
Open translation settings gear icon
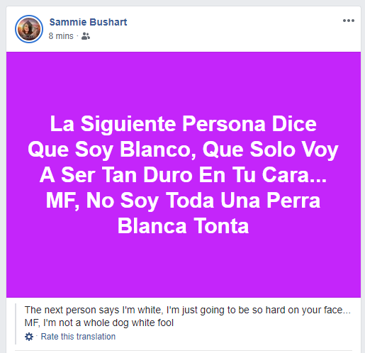click(29, 337)
